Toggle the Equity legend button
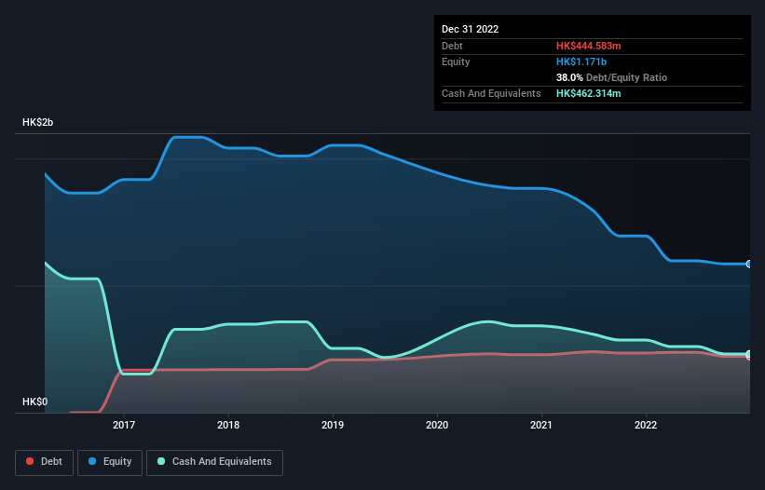The width and height of the screenshot is (765, 490). [x=110, y=462]
